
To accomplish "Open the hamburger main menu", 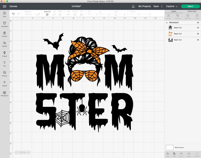I will (x=5, y=6).
